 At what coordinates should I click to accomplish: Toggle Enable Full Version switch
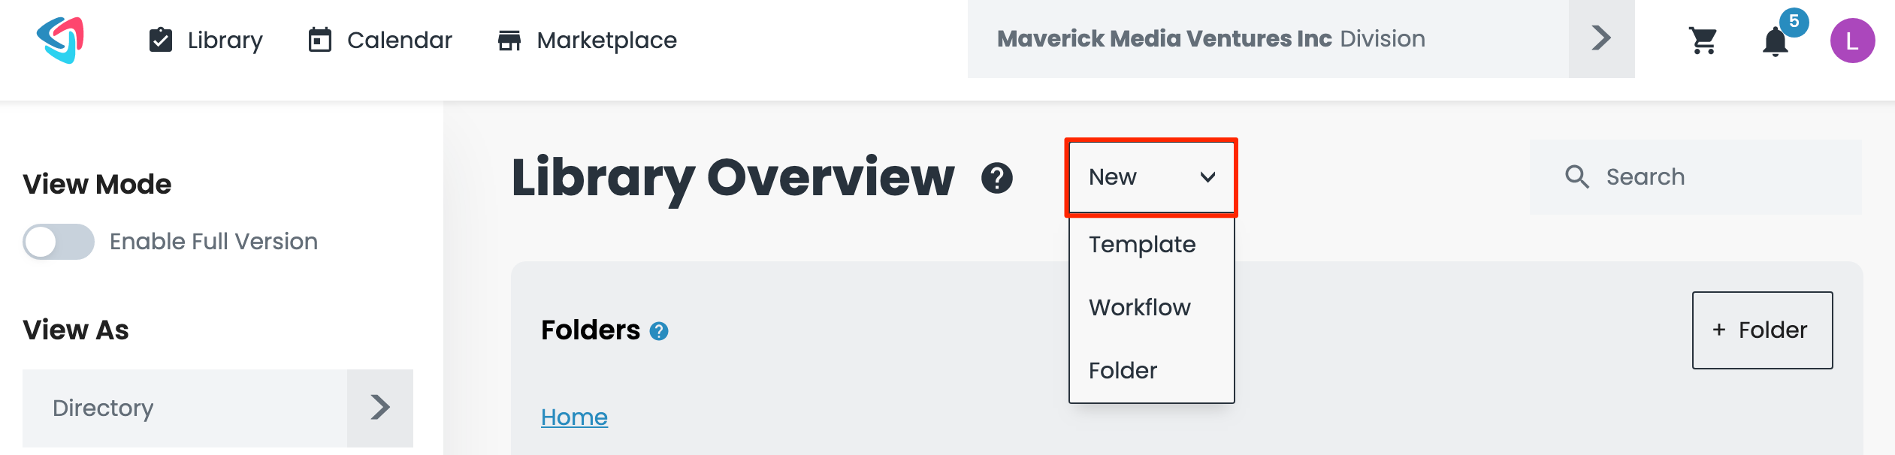[x=59, y=242]
